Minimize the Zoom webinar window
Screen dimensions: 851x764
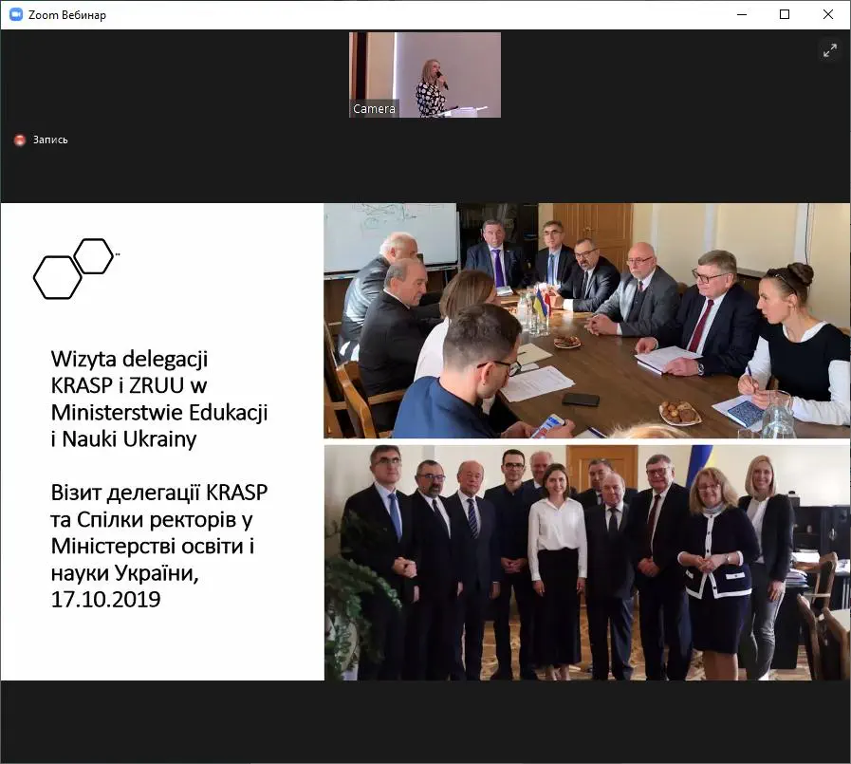[x=742, y=14]
